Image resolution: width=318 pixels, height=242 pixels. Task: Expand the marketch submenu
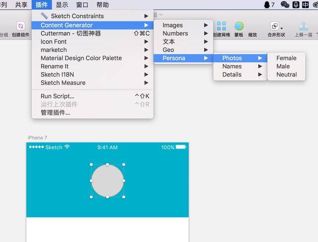click(92, 50)
